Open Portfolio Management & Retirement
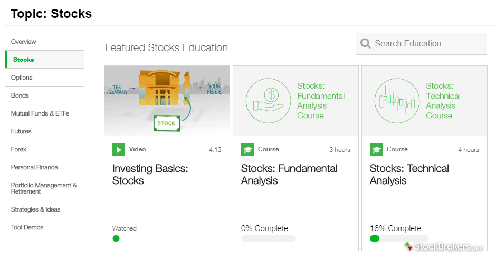Screen dimensions: 496x259 [44, 188]
